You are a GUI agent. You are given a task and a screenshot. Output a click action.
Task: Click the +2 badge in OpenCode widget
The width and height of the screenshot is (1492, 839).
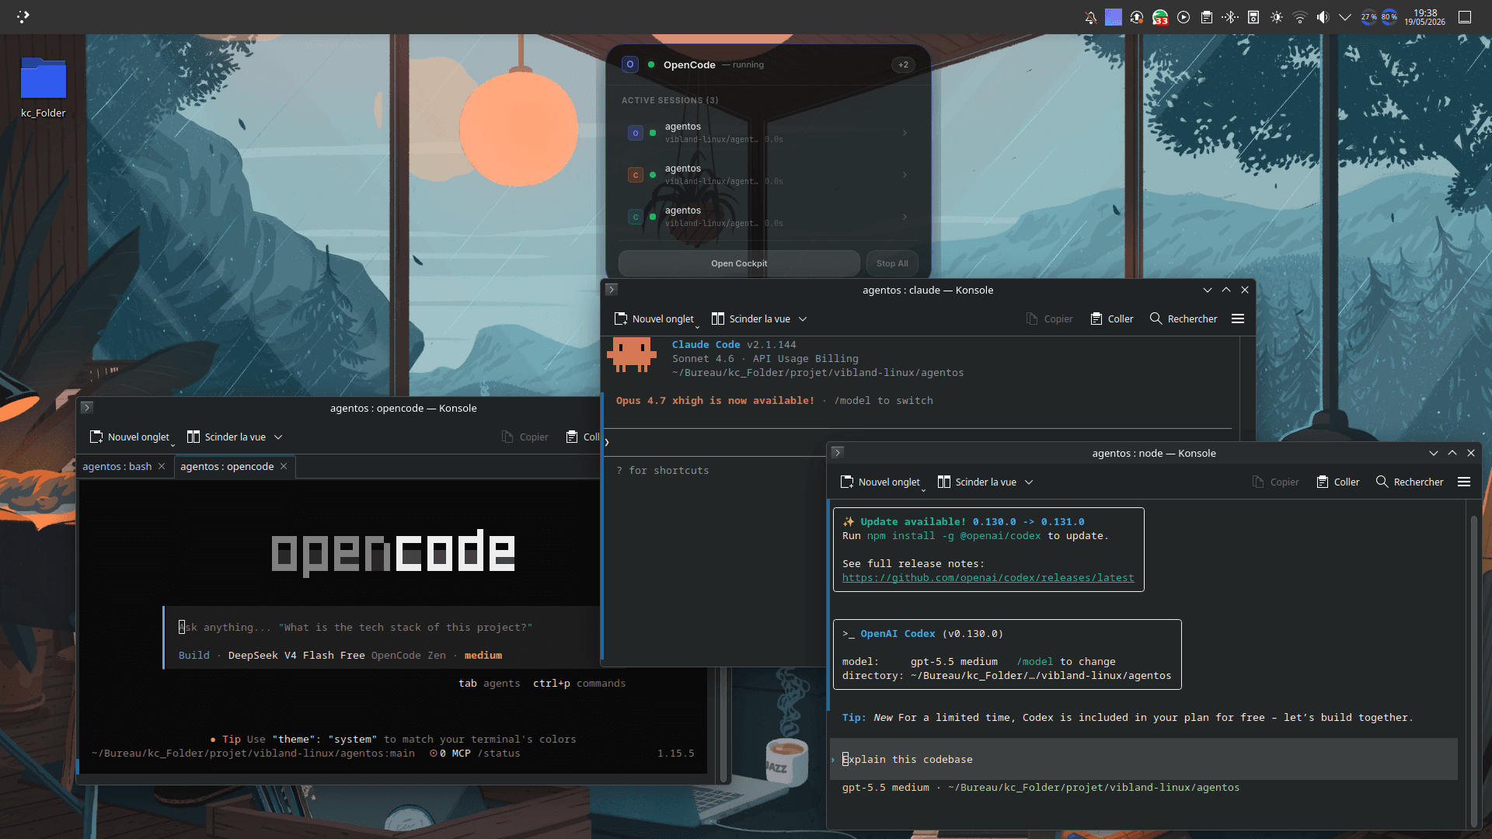(x=903, y=65)
